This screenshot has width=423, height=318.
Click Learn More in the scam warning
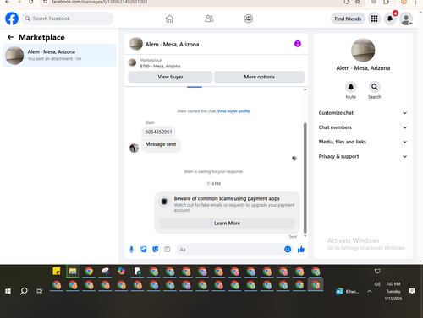(x=227, y=223)
